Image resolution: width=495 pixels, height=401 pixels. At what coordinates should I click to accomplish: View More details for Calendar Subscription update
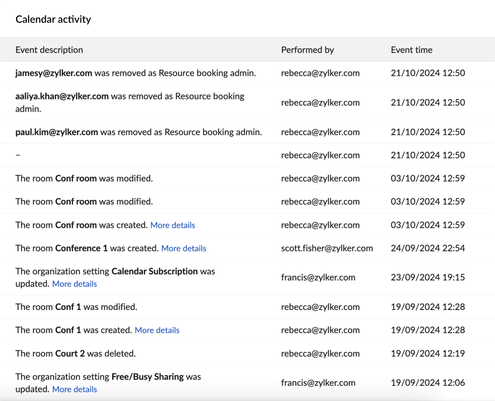point(74,284)
